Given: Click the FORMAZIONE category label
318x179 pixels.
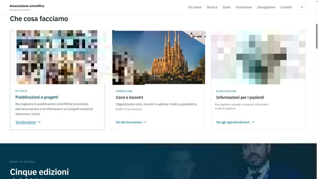Looking at the screenshot, I should click(124, 91).
